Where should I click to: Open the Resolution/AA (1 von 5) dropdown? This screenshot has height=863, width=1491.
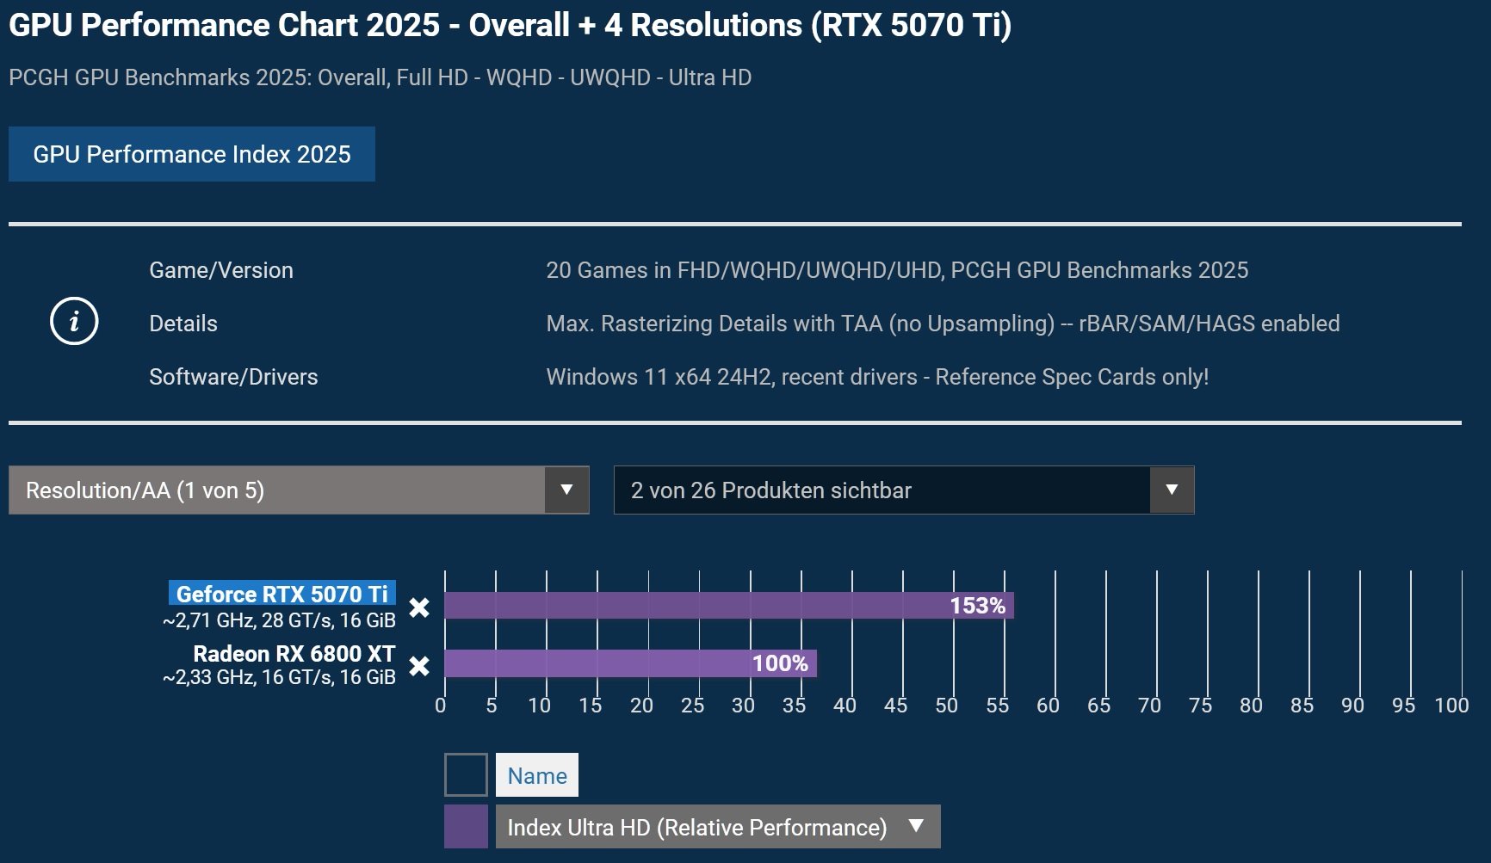[x=299, y=490]
